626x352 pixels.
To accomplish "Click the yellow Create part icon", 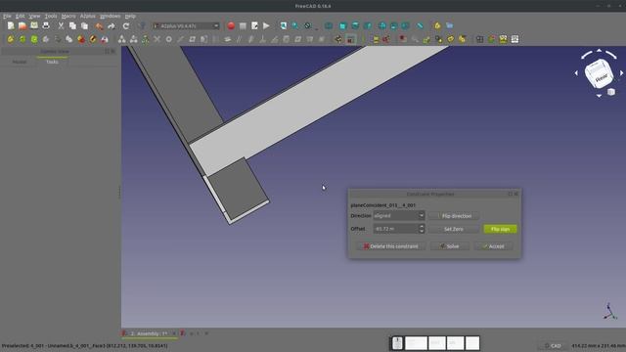I will pos(437,26).
